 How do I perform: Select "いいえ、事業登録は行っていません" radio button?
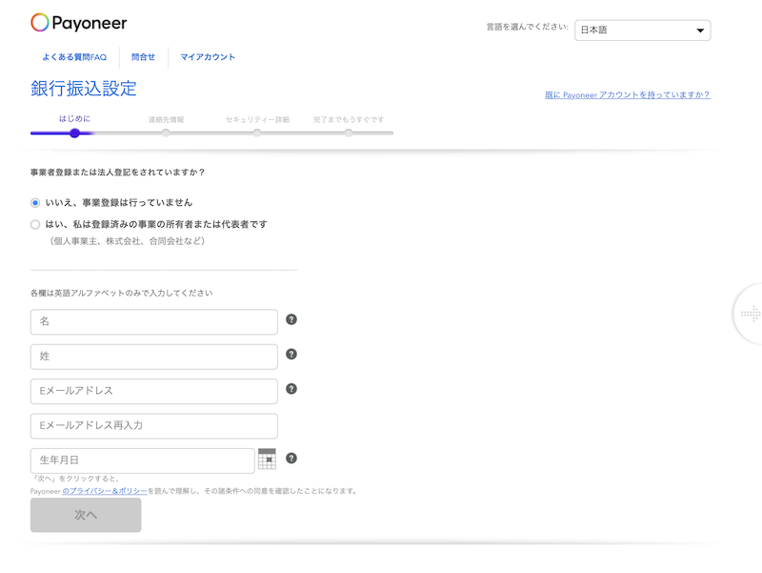coord(35,203)
